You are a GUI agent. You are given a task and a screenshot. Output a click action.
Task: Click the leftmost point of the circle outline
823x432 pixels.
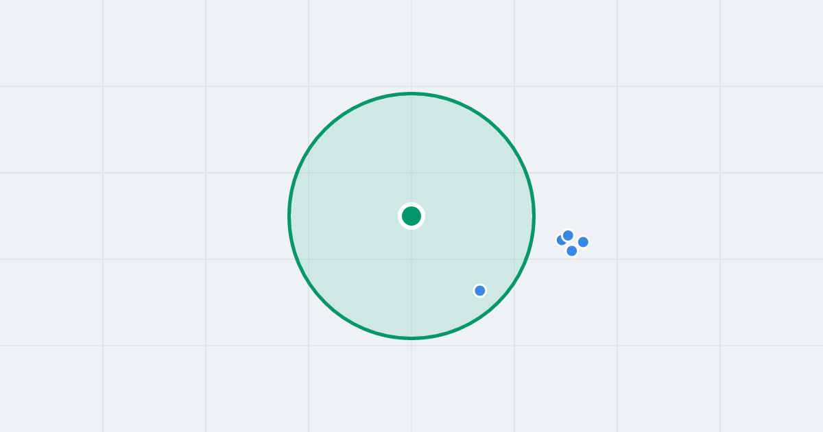coord(289,216)
